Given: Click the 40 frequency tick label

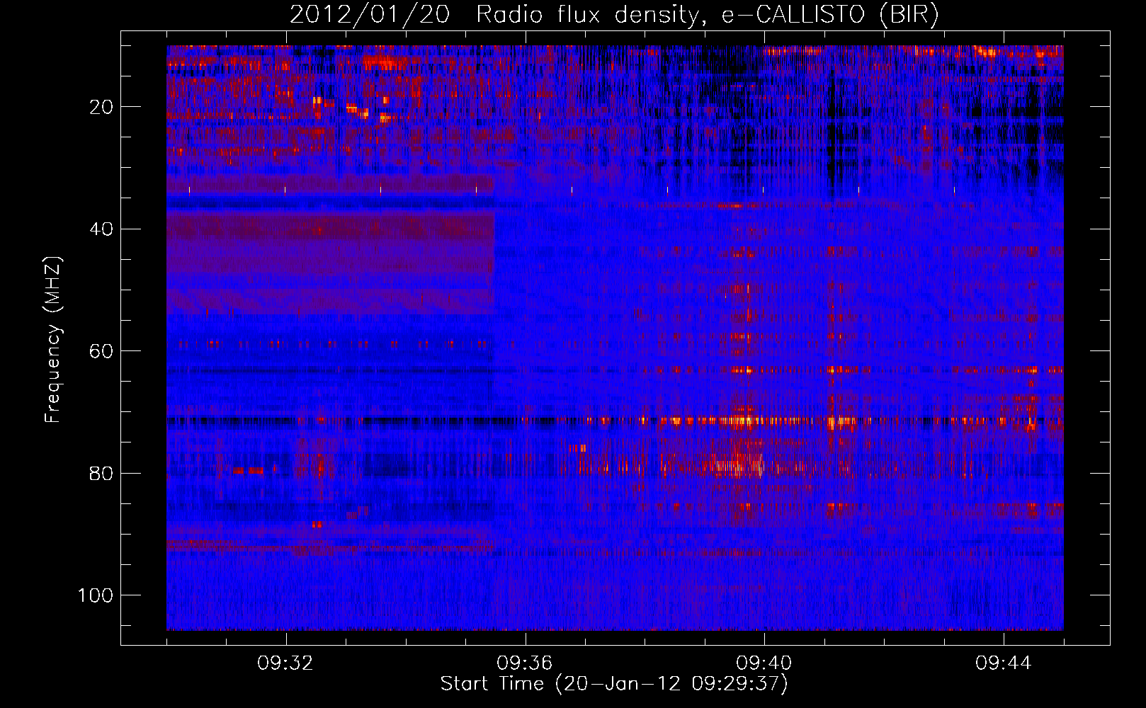Looking at the screenshot, I should [101, 229].
